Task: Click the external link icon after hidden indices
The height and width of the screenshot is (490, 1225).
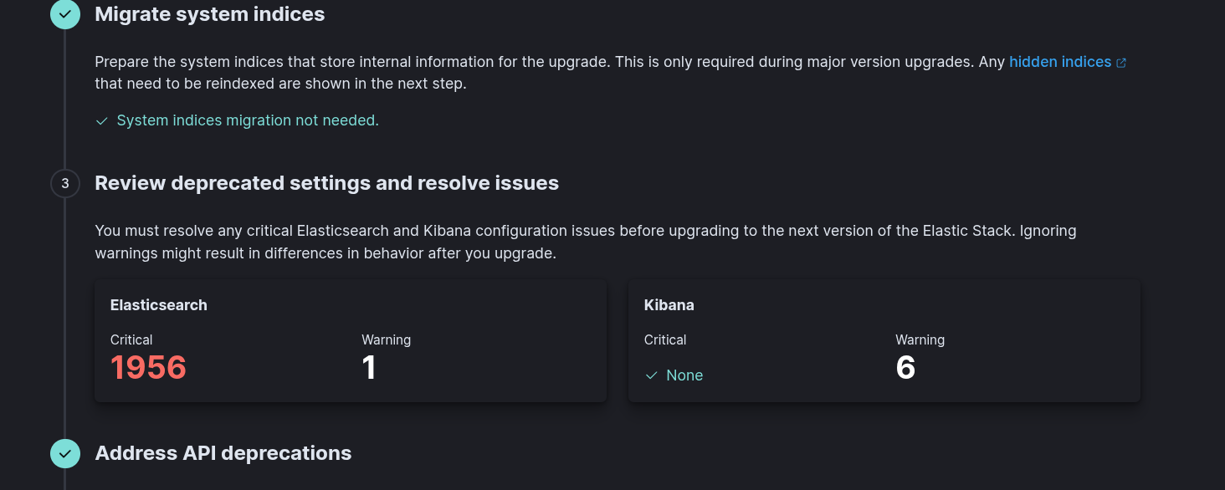Action: click(1122, 63)
